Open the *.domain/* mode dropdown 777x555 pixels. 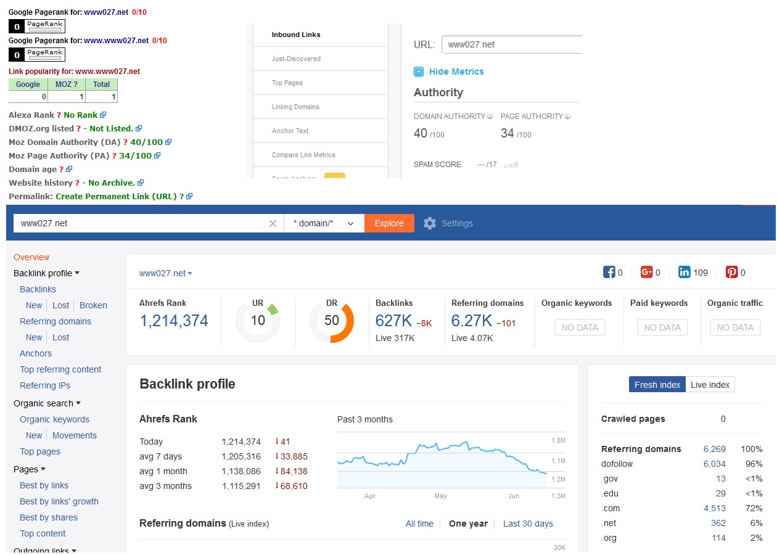(324, 223)
